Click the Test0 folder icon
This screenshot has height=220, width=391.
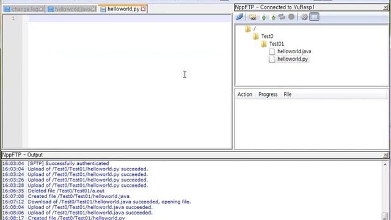[255, 37]
